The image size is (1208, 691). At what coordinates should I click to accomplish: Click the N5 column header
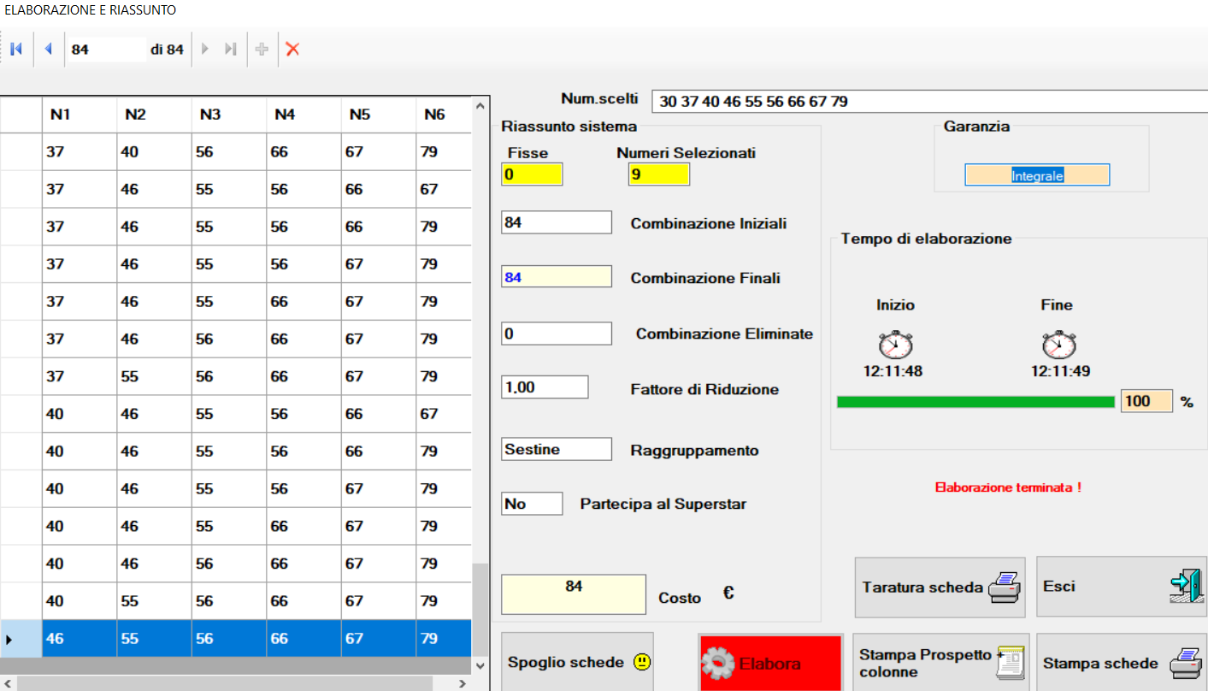(379, 115)
